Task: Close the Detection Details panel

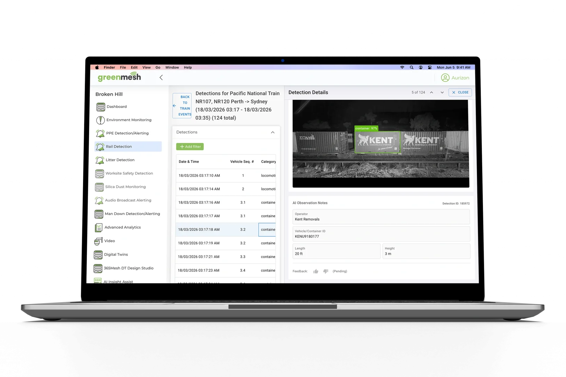Action: [460, 93]
